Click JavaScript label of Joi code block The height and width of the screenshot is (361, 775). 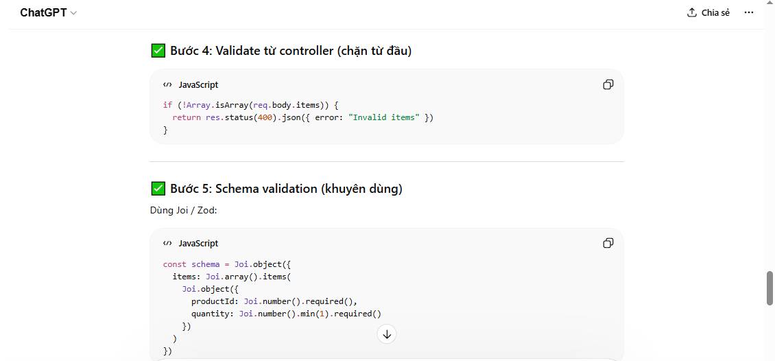click(198, 243)
